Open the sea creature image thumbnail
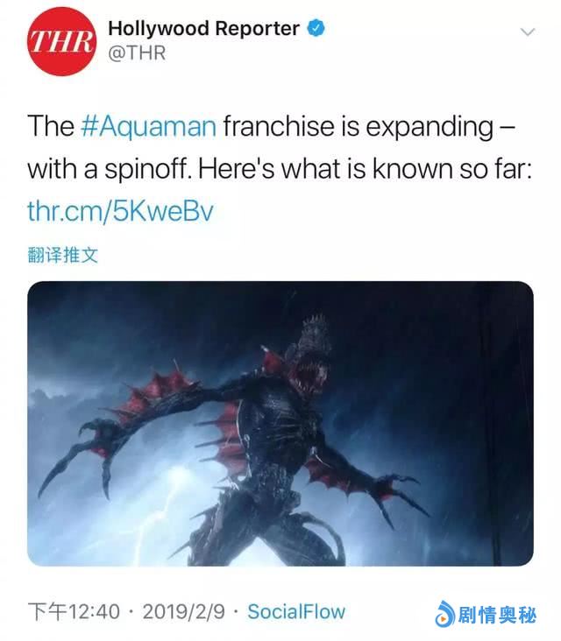The height and width of the screenshot is (641, 561). point(280,424)
